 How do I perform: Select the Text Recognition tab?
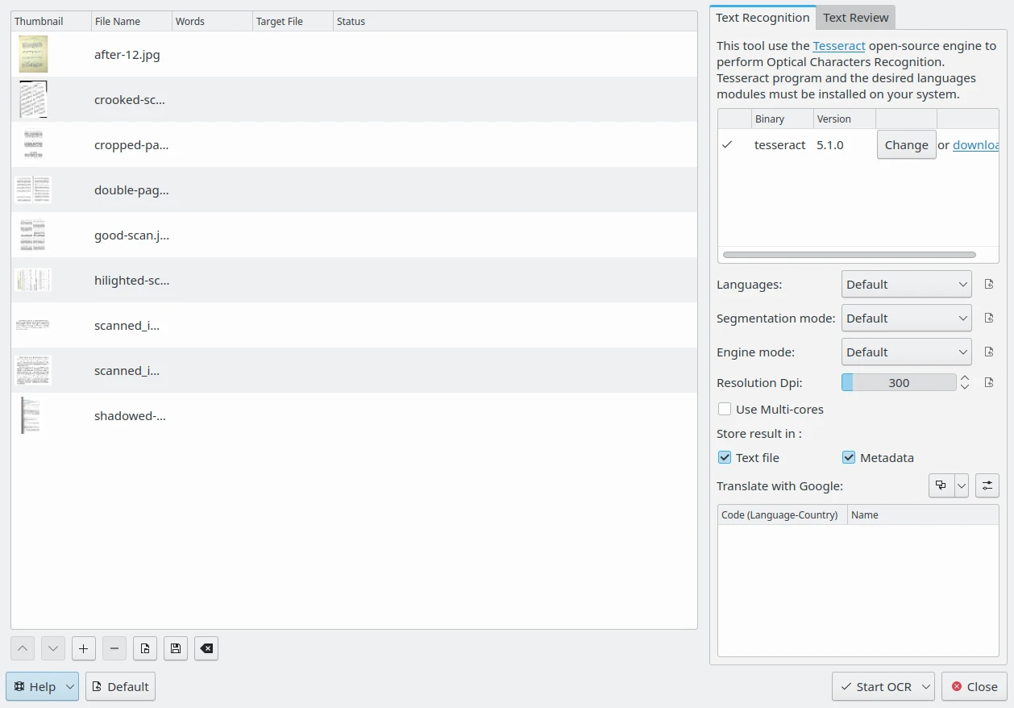tap(763, 18)
